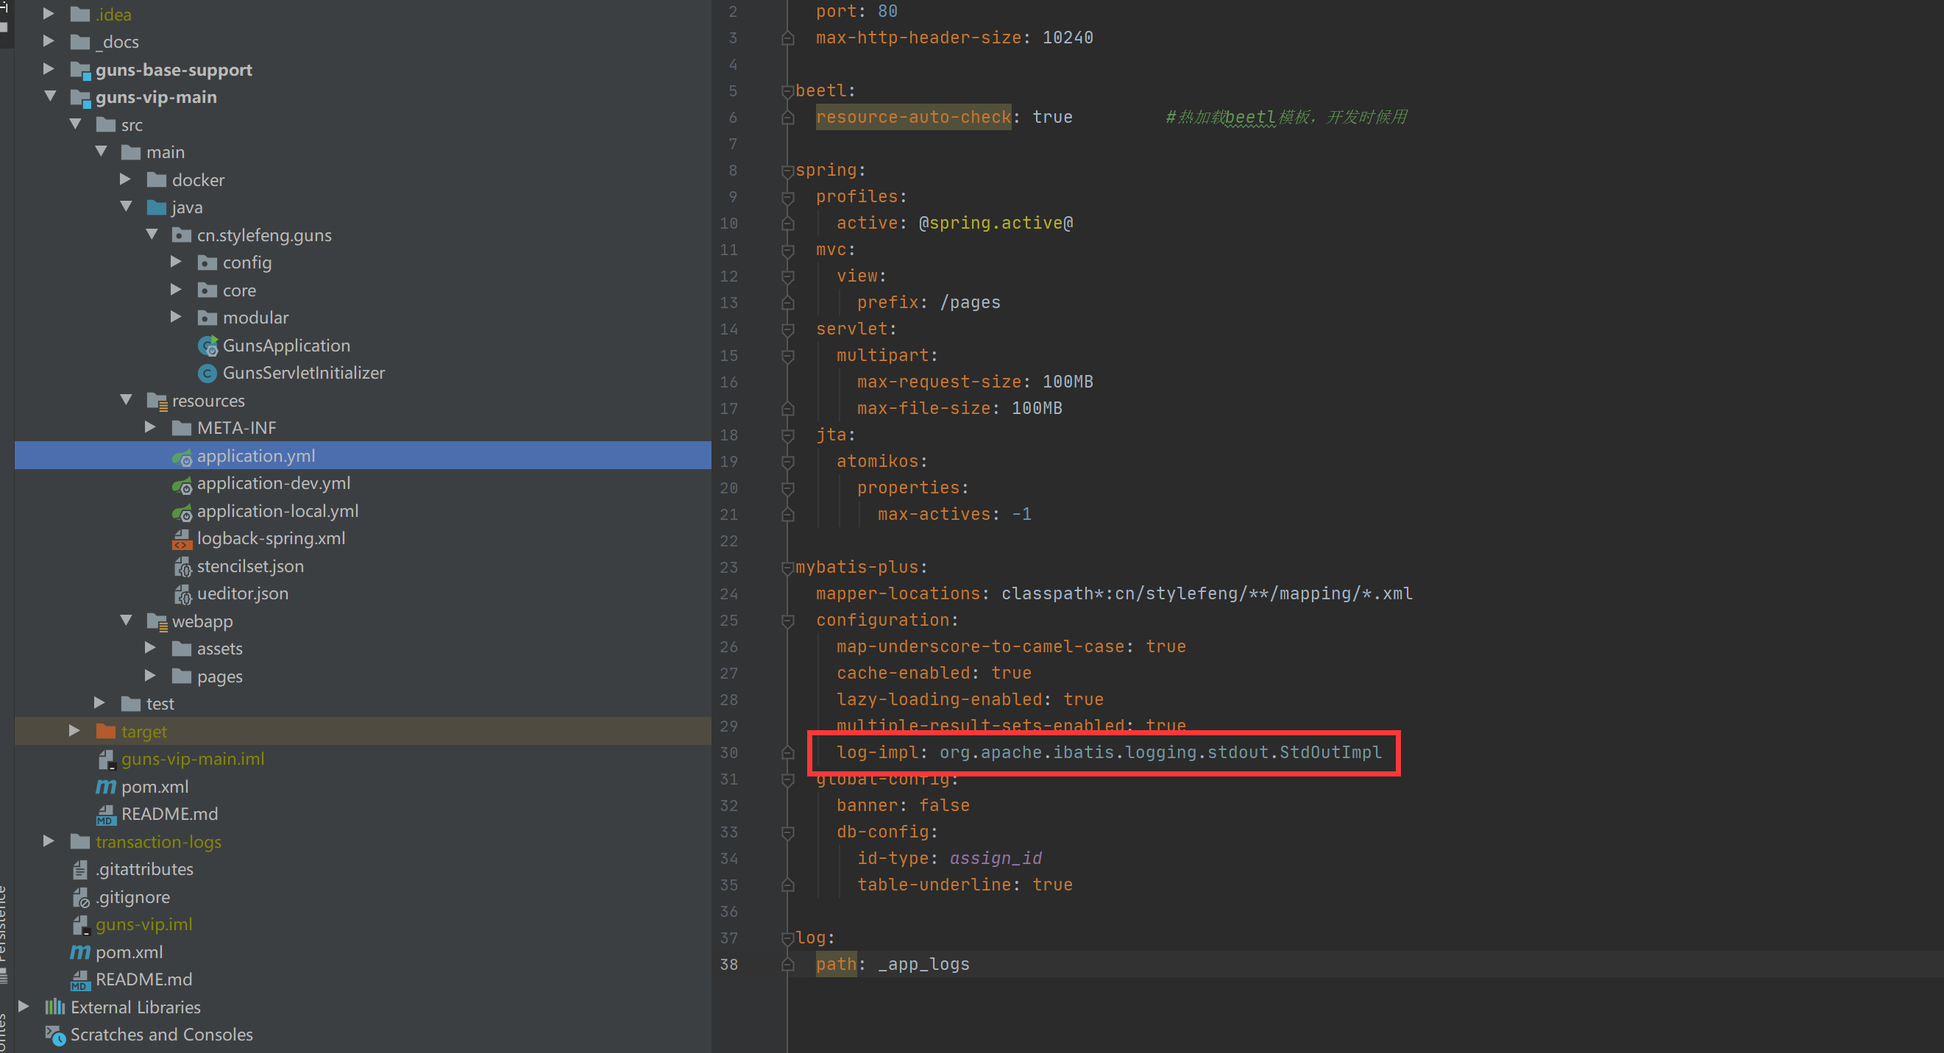1944x1053 pixels.
Task: Click the application-local.yml file icon
Action: [x=182, y=511]
